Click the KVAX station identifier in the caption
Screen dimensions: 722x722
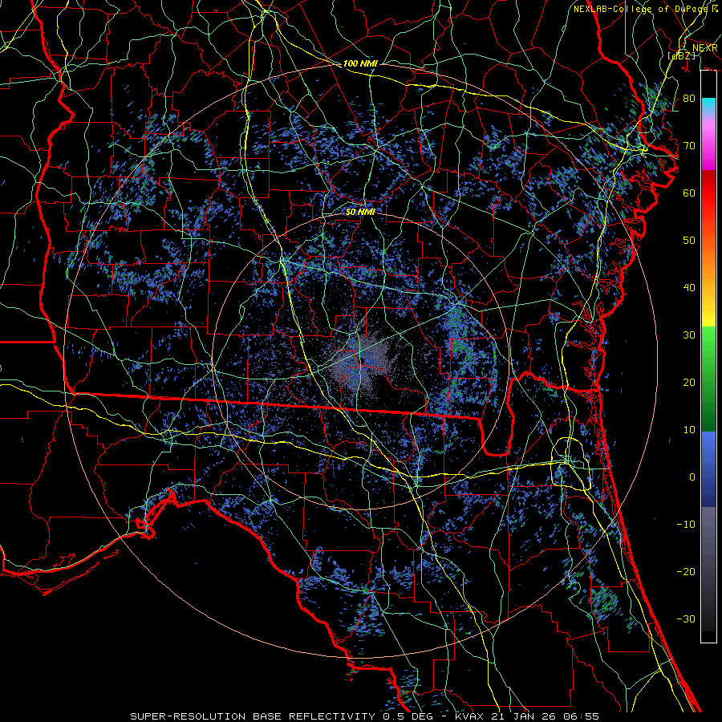(x=469, y=716)
